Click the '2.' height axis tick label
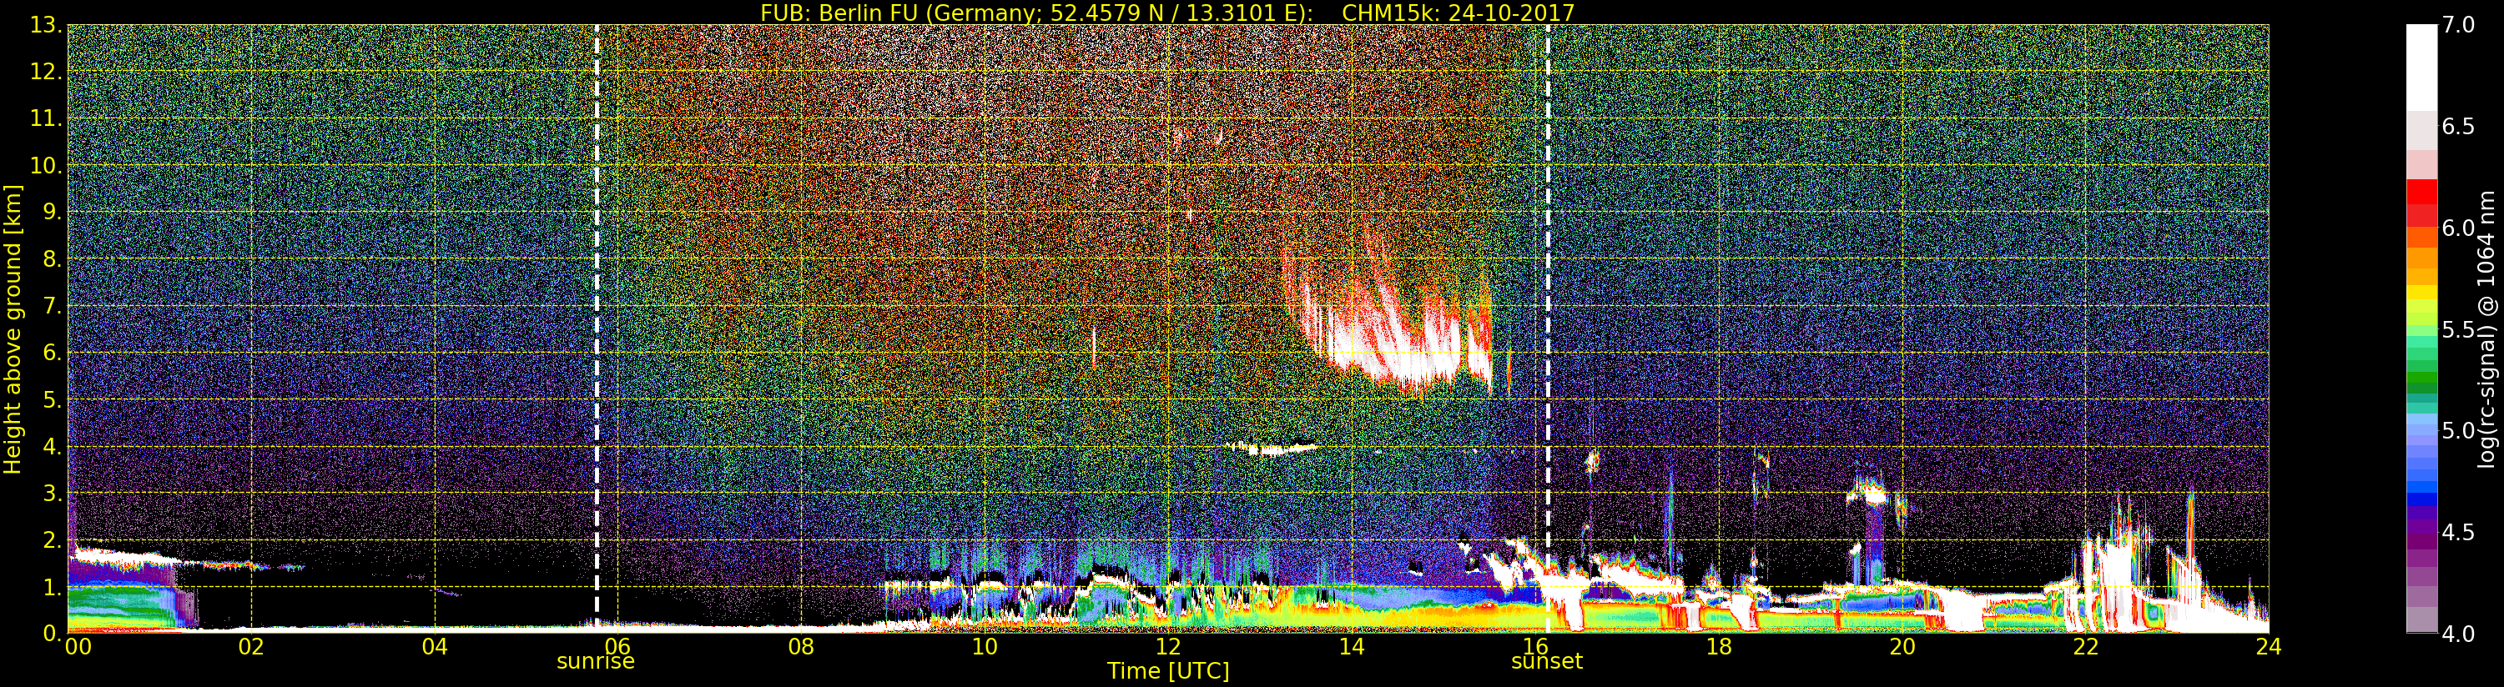The image size is (2504, 687). tap(53, 540)
